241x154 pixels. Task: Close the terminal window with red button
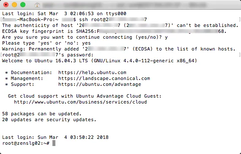tap(6, 5)
